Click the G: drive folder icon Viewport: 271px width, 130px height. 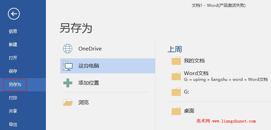[x=176, y=92]
